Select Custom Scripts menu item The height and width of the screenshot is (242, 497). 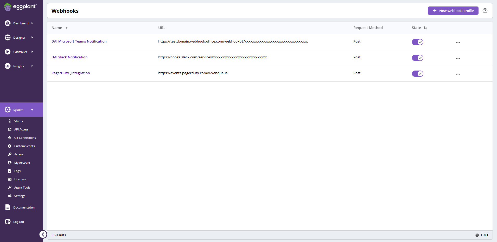(x=24, y=146)
